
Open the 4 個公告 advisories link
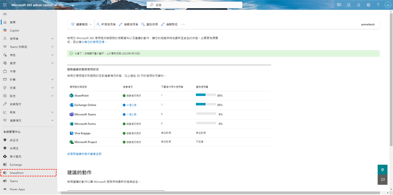click(132, 105)
